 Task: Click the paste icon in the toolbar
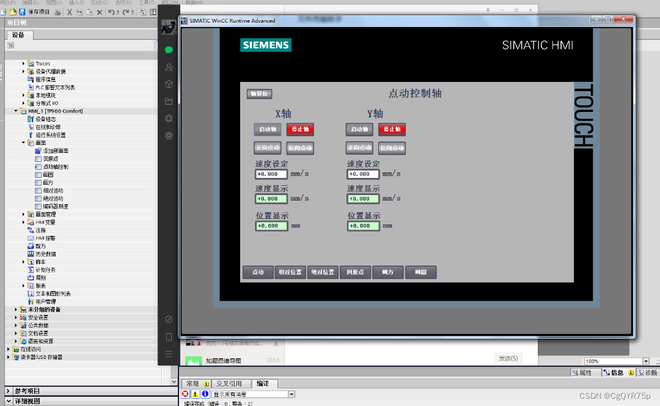(x=90, y=12)
